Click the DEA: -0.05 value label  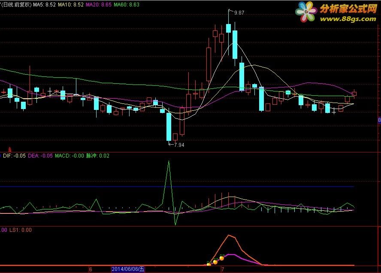(40, 155)
